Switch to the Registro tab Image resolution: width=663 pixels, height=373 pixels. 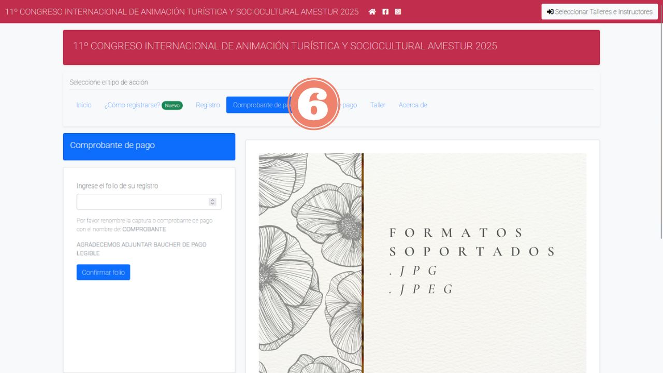point(208,105)
